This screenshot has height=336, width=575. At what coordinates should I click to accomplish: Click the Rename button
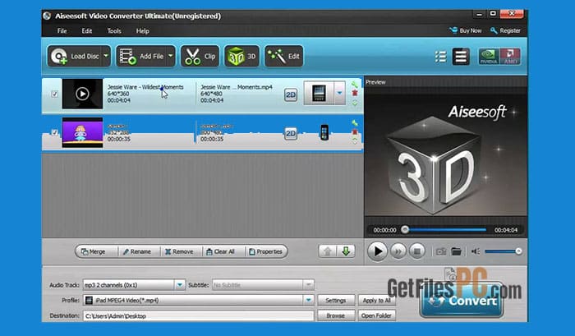coord(137,251)
